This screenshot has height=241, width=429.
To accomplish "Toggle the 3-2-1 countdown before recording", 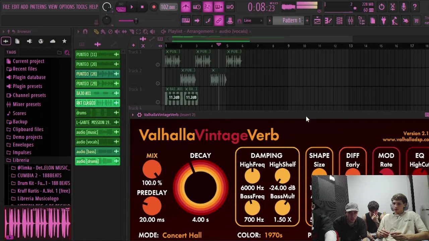I will 207,7.
